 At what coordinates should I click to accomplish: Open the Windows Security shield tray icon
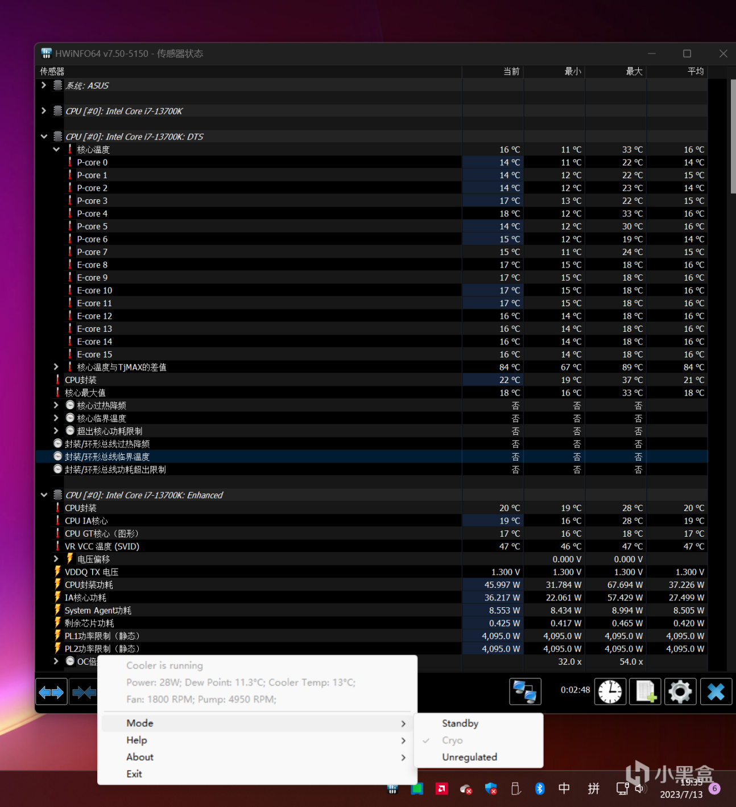coord(491,789)
